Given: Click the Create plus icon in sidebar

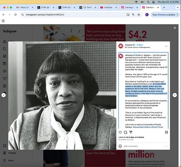Looking at the screenshot, I should click(5, 86).
